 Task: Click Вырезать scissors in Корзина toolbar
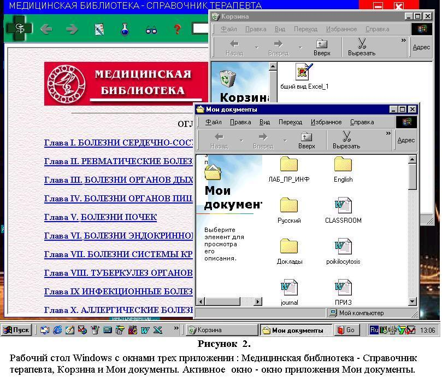coord(362,48)
